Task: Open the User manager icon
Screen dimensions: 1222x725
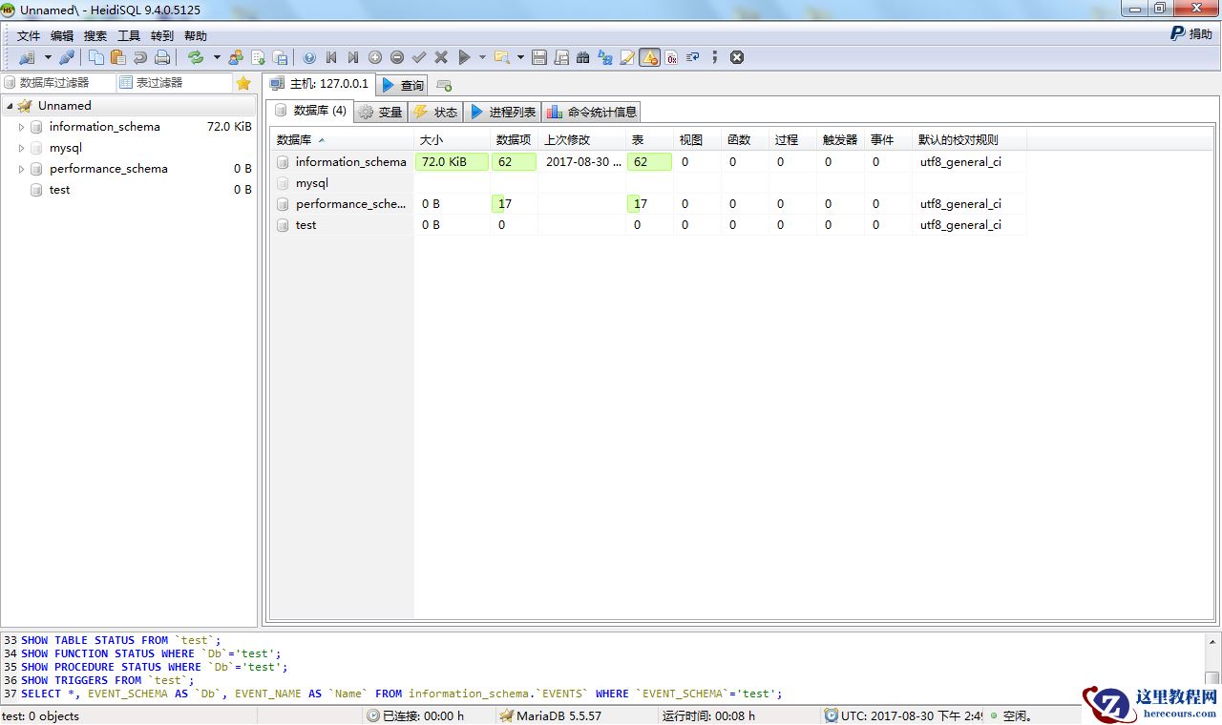Action: coord(235,57)
